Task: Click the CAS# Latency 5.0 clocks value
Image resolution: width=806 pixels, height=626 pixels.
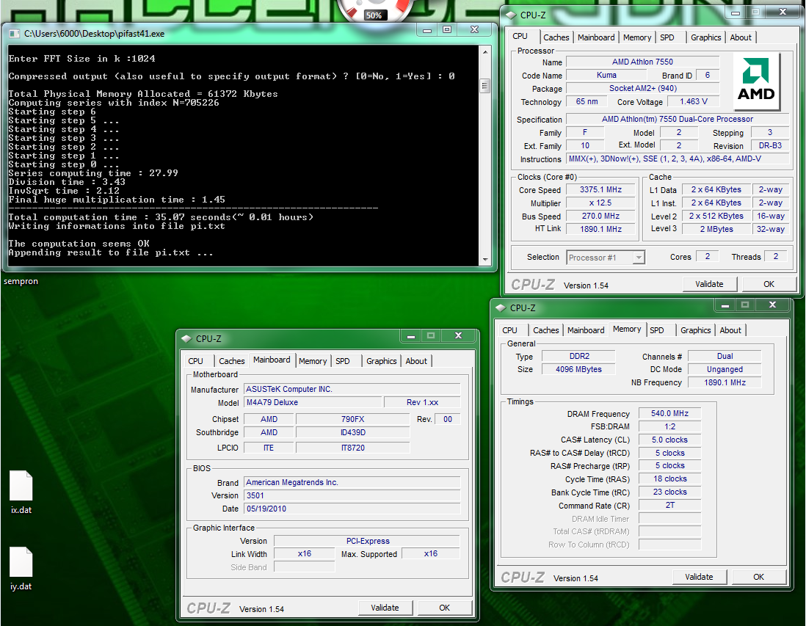Action: click(669, 440)
